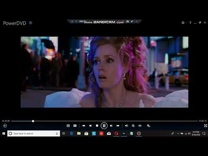The width and height of the screenshot is (208, 156).
Task: Open the Mail app on the taskbar
Action: 109,133
